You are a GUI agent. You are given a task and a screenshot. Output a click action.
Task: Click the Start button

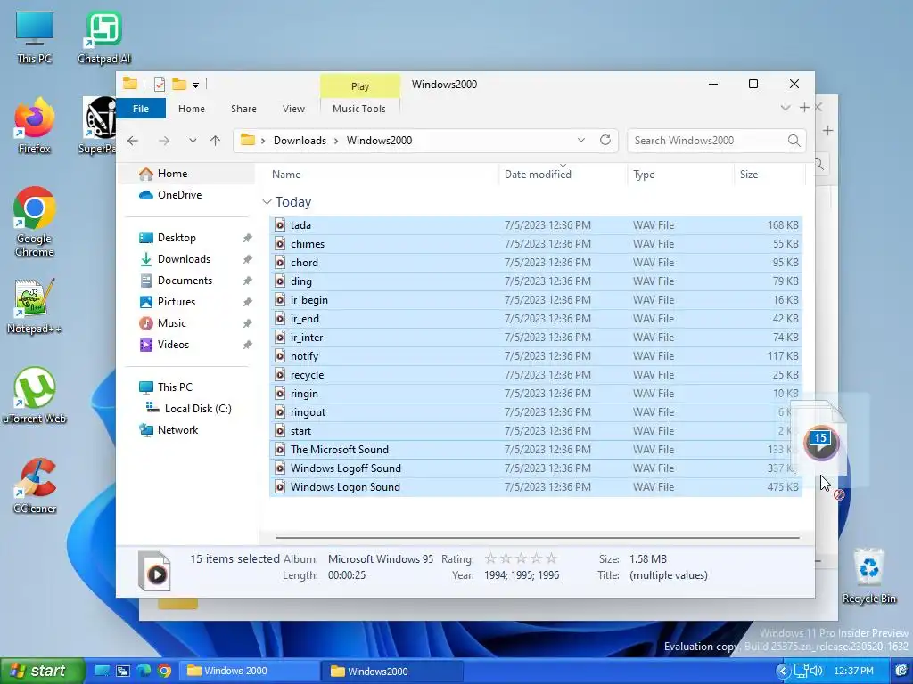point(42,671)
